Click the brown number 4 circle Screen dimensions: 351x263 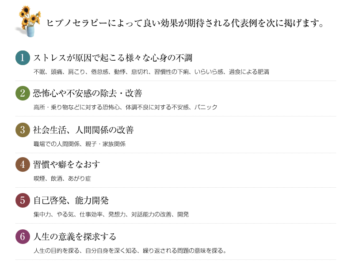[23, 164]
